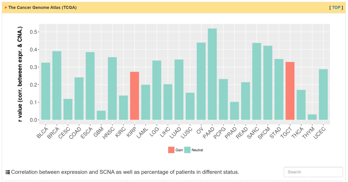Click the Search input field
Screen dimensions: 348x182
313,172
